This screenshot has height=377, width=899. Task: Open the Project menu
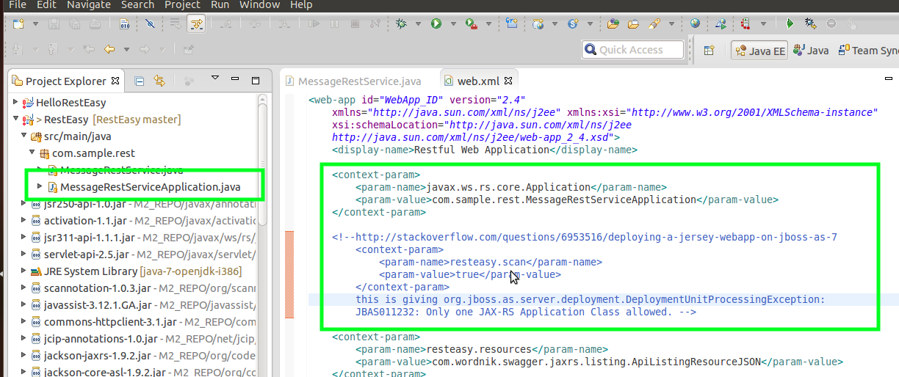182,5
